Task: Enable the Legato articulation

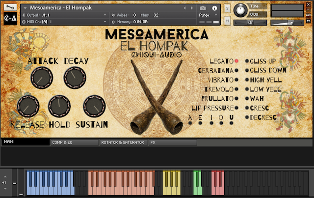Action: (236, 61)
